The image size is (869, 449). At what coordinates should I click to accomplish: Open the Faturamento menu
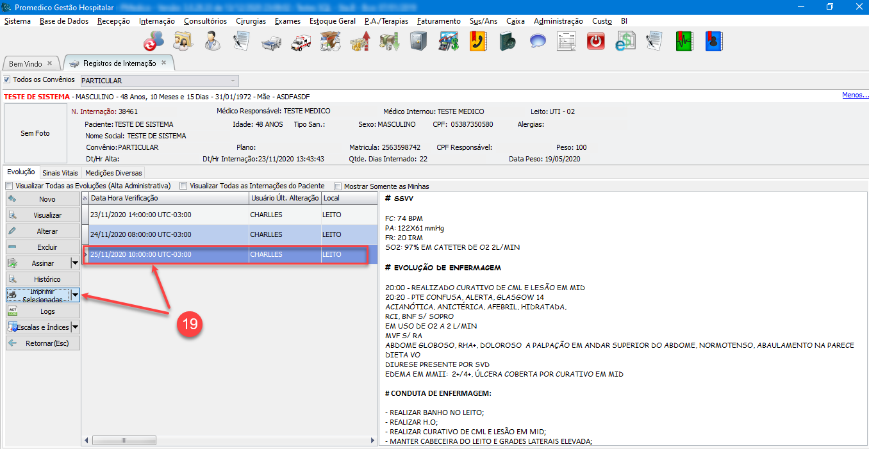438,21
